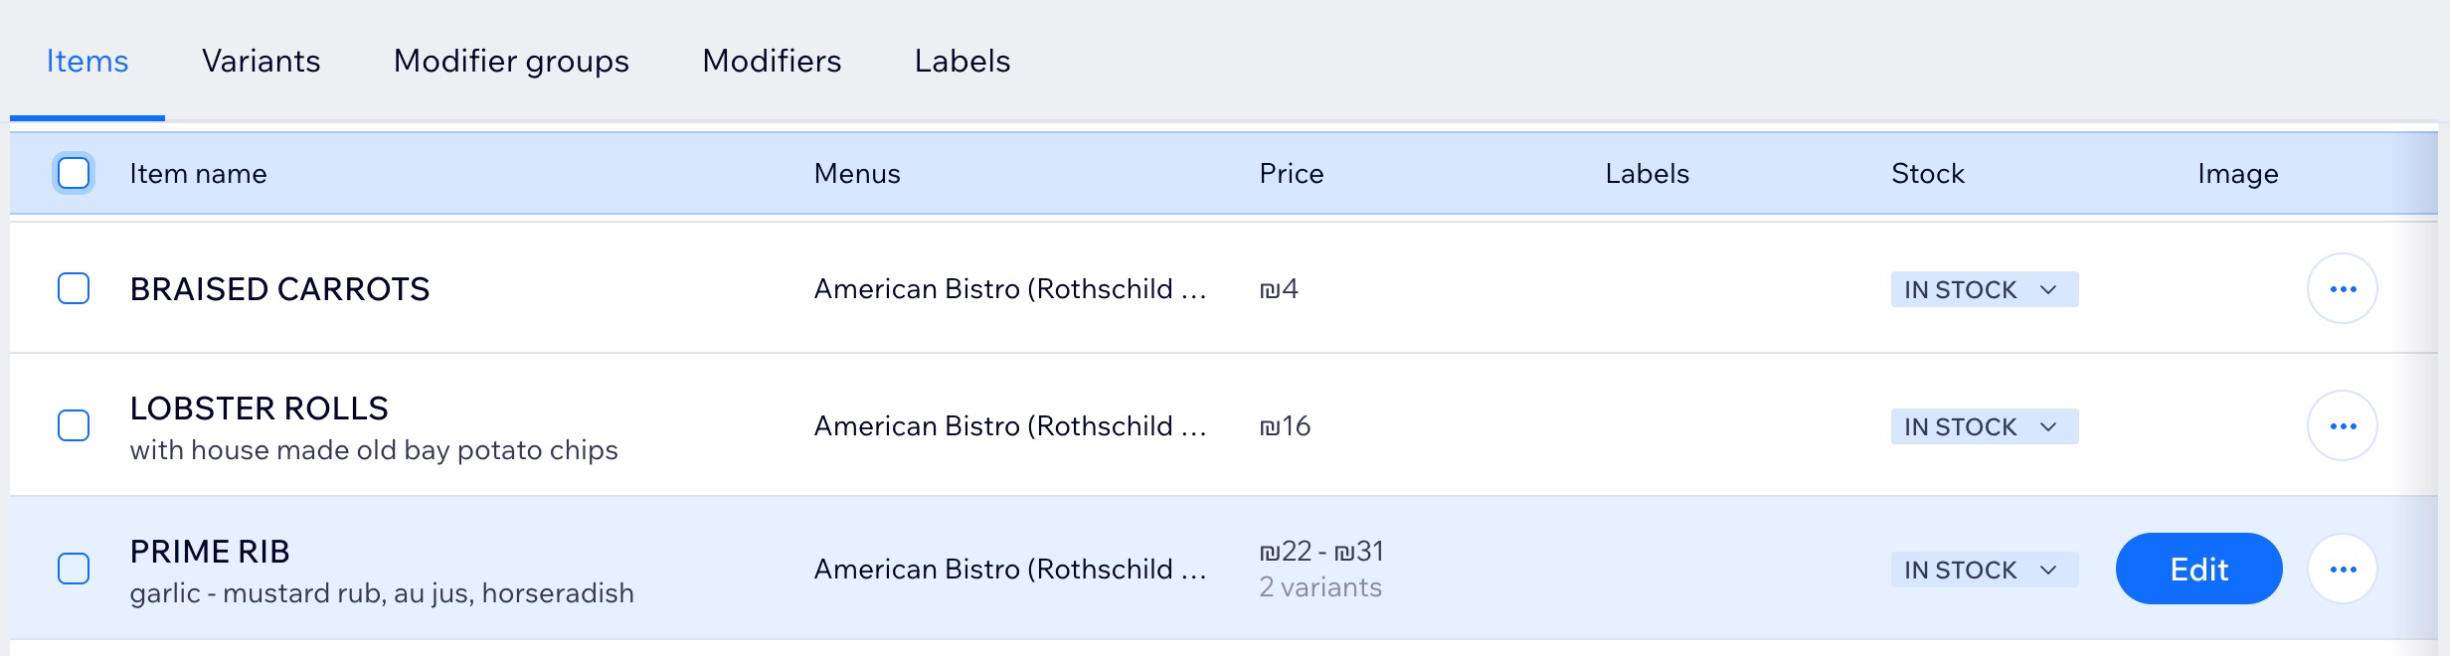Check the Braised Carrots row checkbox
Image resolution: width=2450 pixels, height=656 pixels.
click(x=74, y=289)
